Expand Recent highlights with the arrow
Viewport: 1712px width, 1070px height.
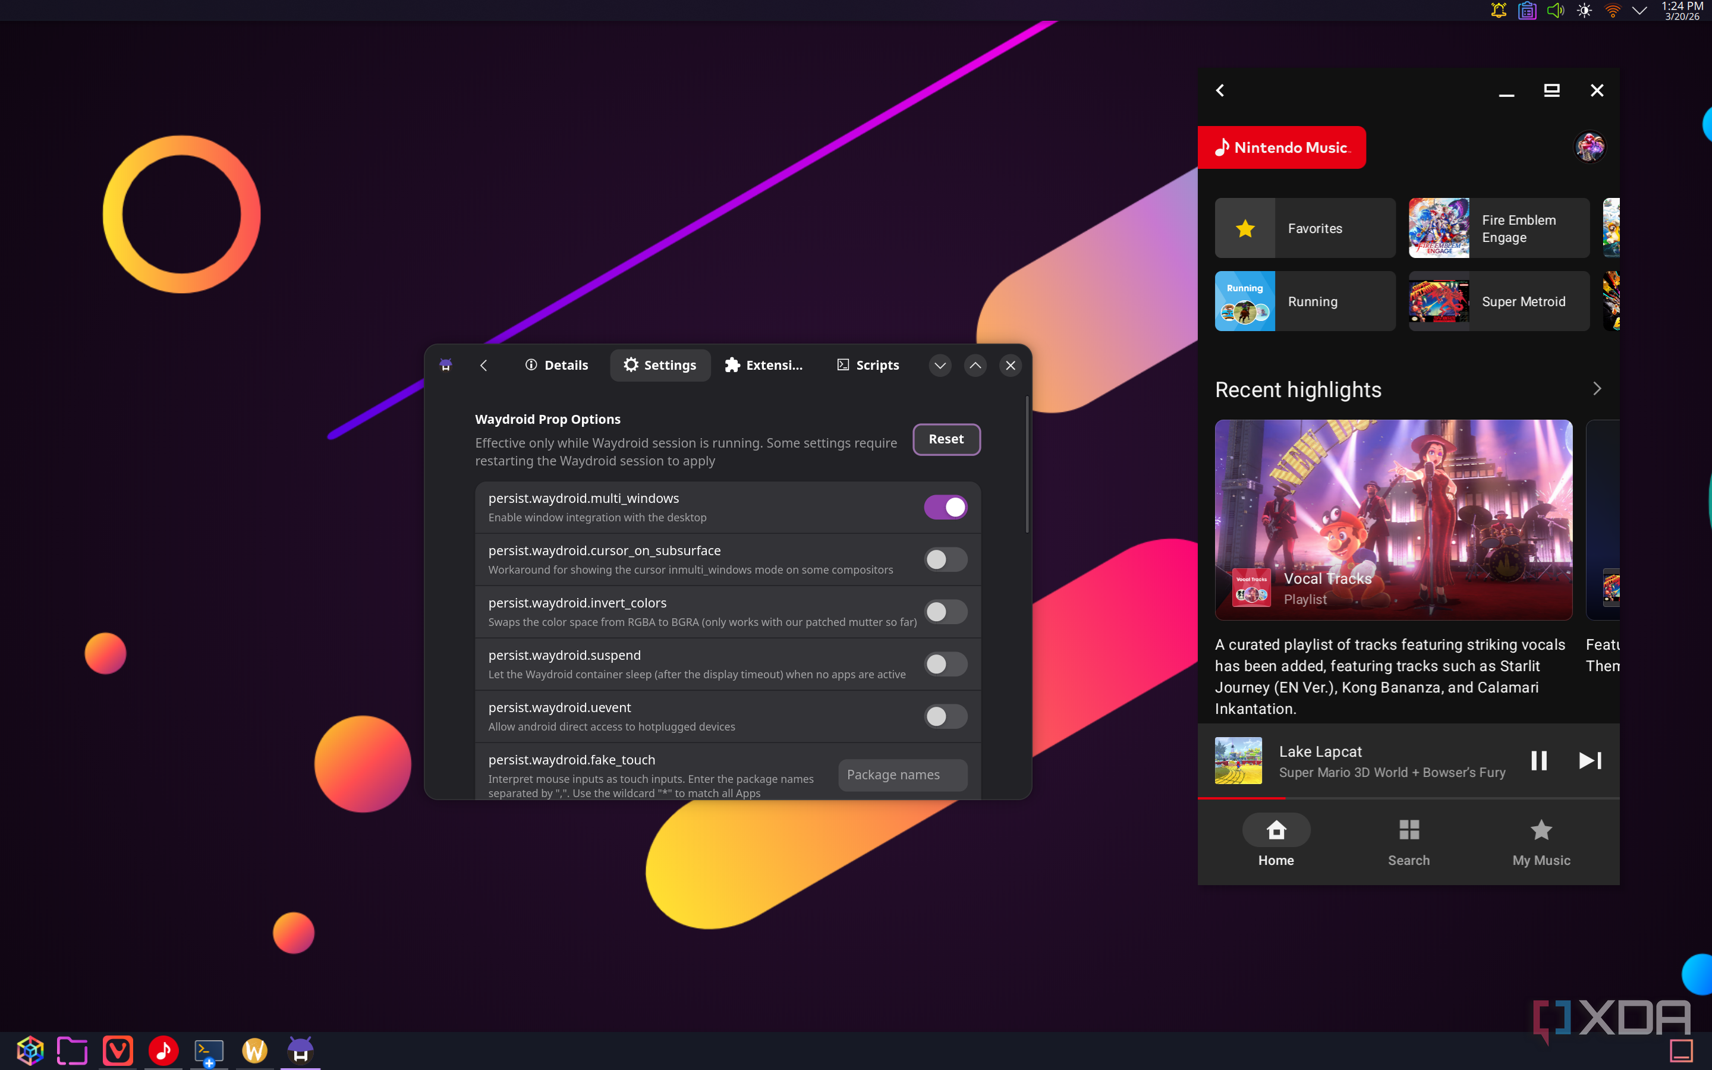click(1597, 389)
